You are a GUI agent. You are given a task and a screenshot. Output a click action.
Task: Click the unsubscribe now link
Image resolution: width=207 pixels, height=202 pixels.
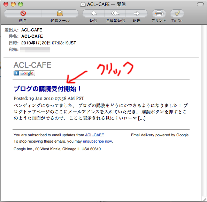point(98,141)
